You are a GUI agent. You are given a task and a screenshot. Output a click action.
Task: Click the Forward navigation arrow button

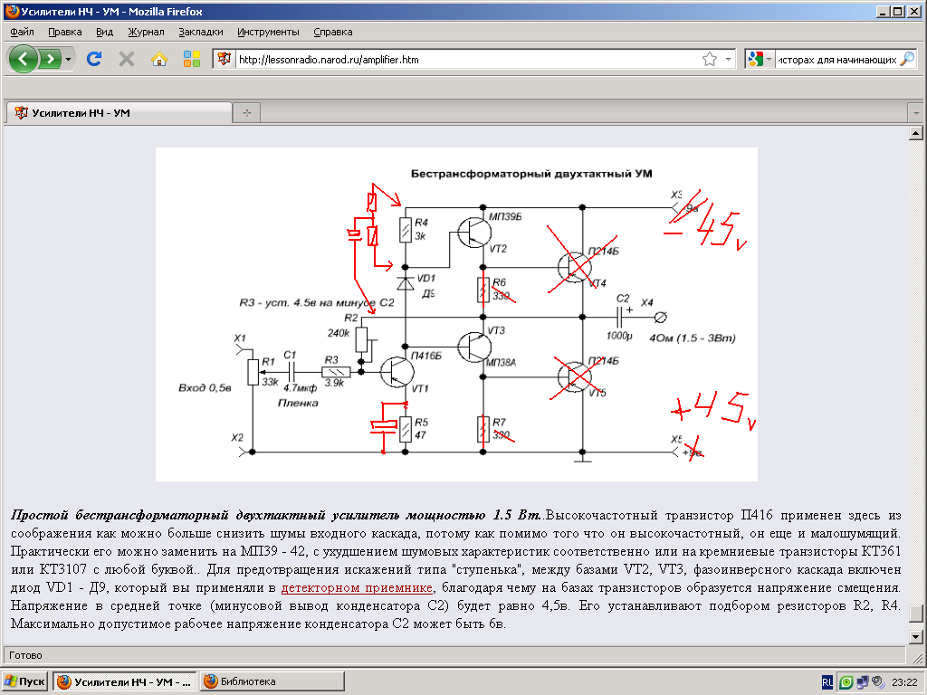[x=51, y=60]
